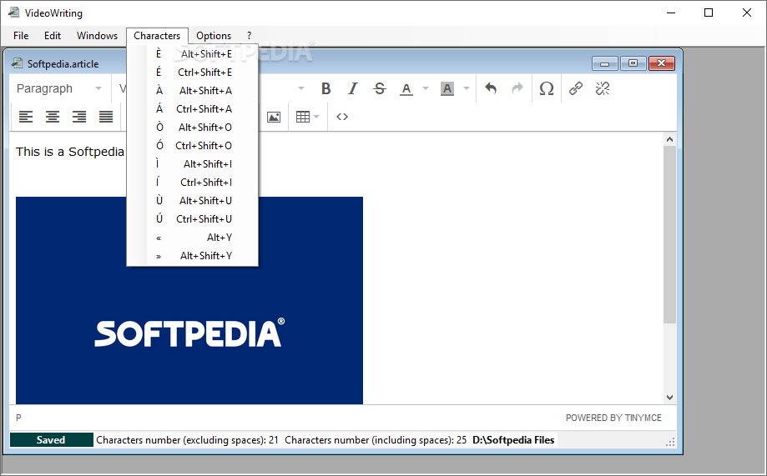This screenshot has height=476, width=767.
Task: Minimize the Softpedia.article document window
Action: [605, 63]
